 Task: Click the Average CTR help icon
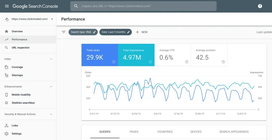(187, 62)
